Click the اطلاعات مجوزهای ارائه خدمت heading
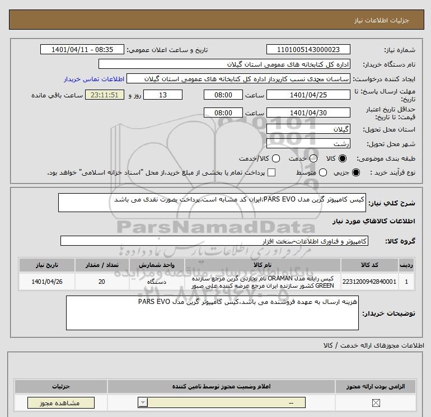Viewport: 431px width, 417px height. click(x=373, y=345)
